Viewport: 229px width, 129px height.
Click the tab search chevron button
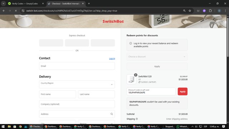click(3, 4)
